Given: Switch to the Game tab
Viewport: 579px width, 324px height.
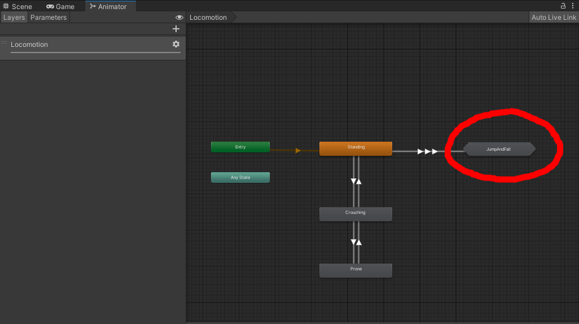Looking at the screenshot, I should pos(60,6).
